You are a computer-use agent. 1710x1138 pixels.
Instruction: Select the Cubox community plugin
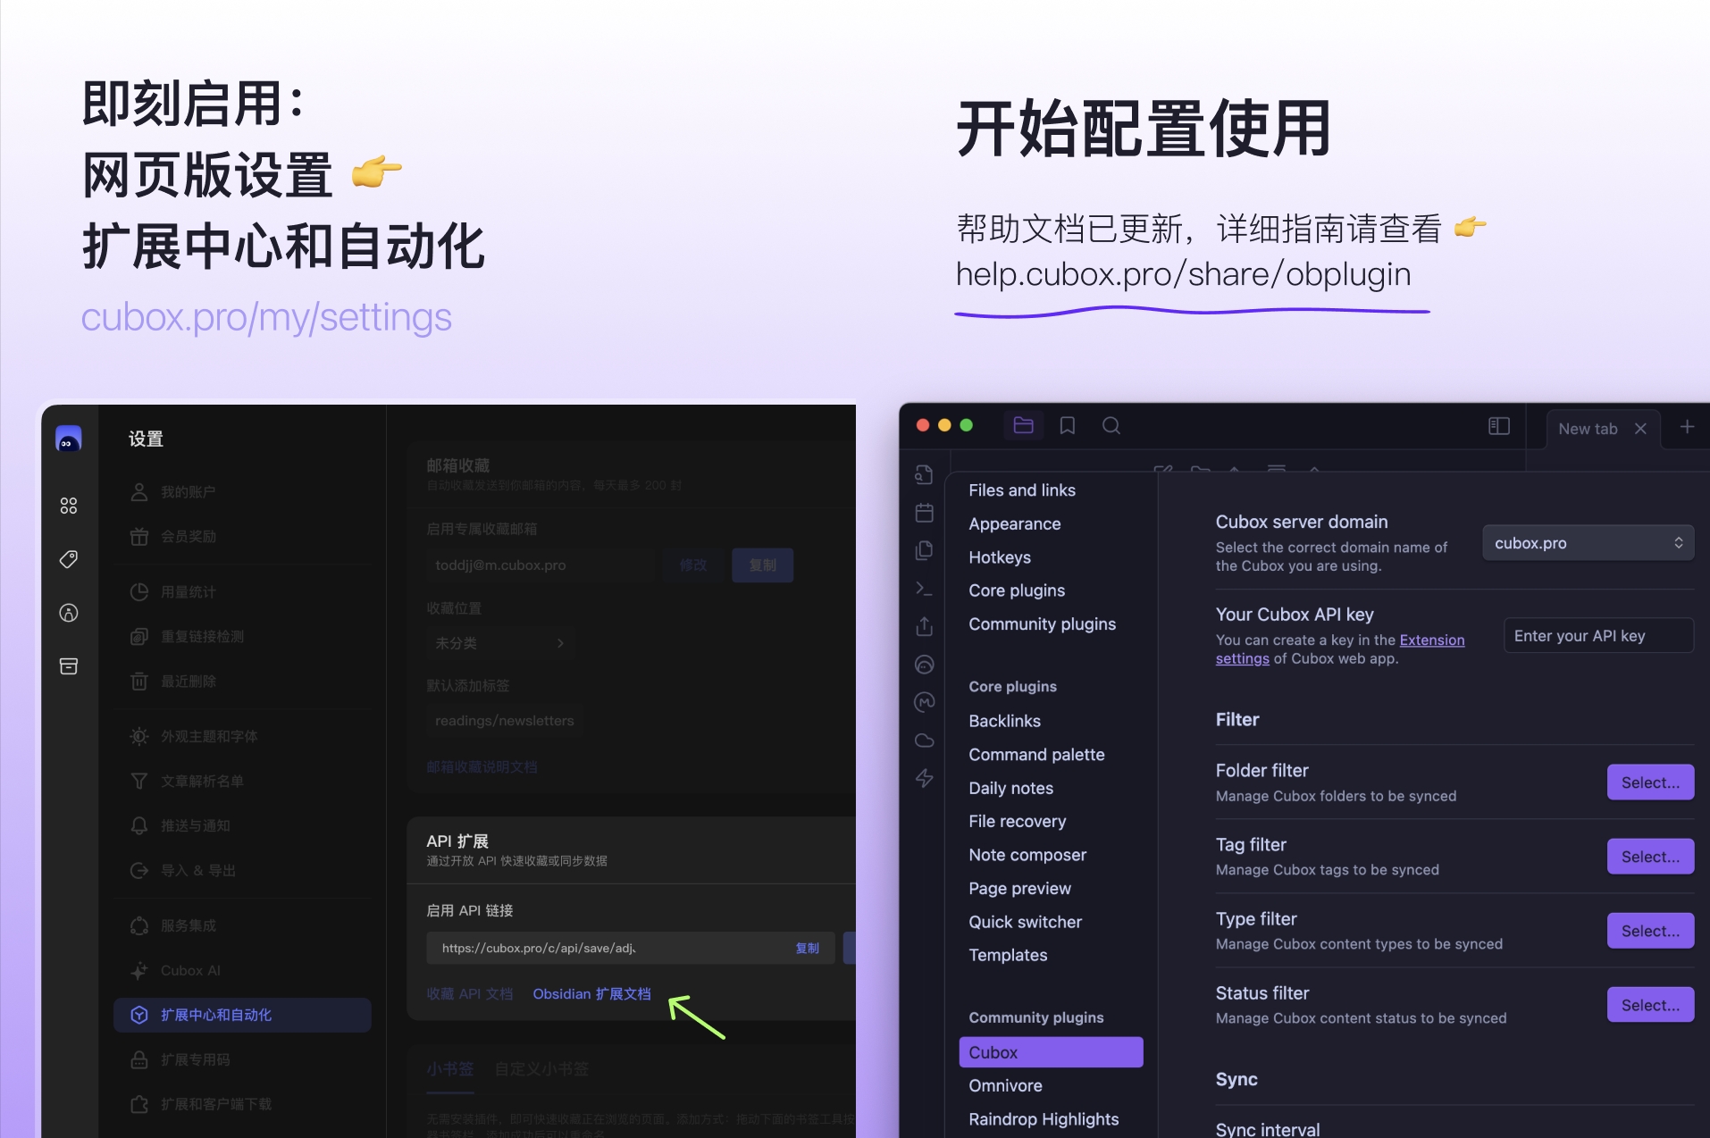coord(1051,1052)
